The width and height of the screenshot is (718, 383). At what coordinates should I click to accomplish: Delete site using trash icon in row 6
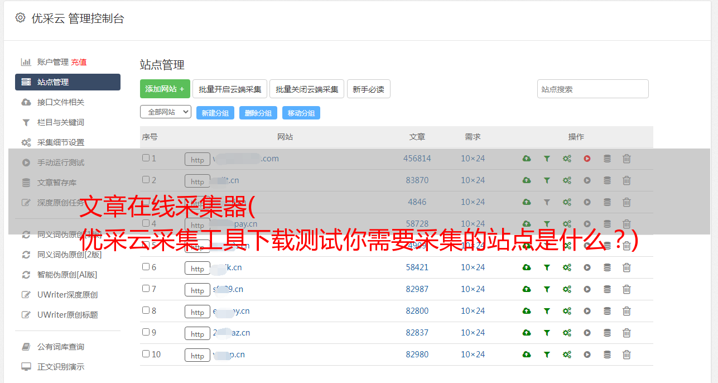pos(627,267)
